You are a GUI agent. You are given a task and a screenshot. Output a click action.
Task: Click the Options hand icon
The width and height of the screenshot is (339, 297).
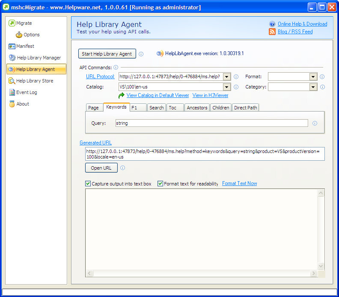[x=19, y=35]
